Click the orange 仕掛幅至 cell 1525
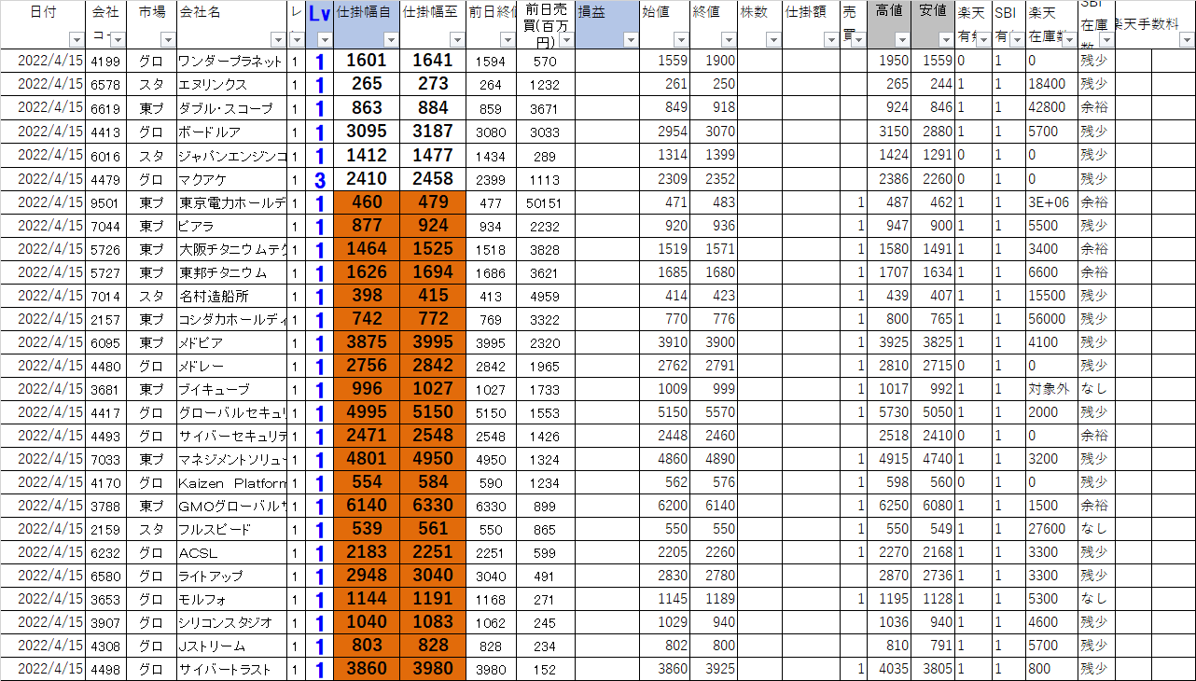This screenshot has height=681, width=1196. point(433,249)
